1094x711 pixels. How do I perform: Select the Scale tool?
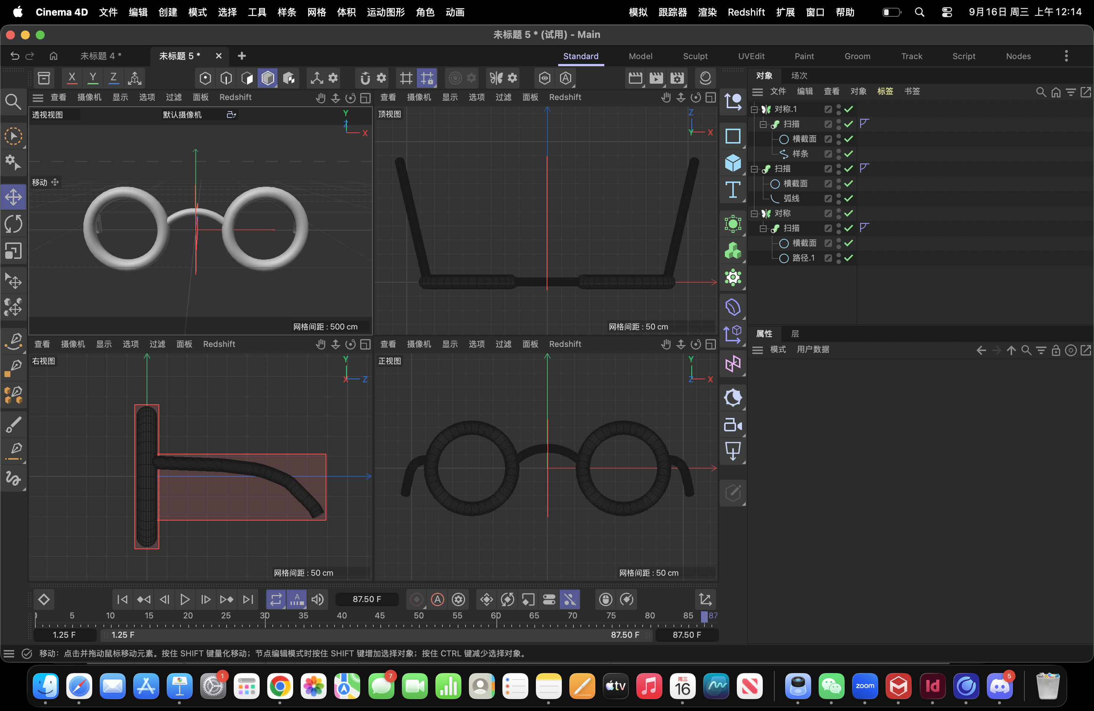(13, 251)
